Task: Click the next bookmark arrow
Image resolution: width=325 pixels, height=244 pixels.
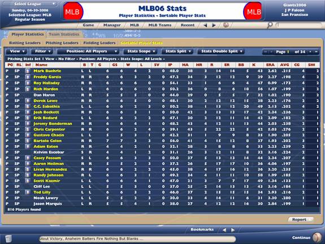Action: click(233, 230)
